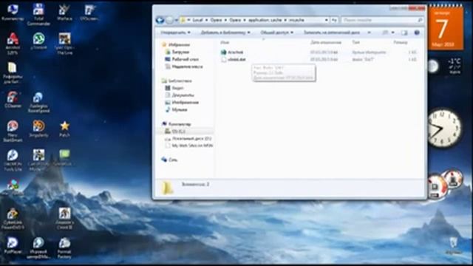Open the Format Factory desktop shortcut

[x=64, y=248]
